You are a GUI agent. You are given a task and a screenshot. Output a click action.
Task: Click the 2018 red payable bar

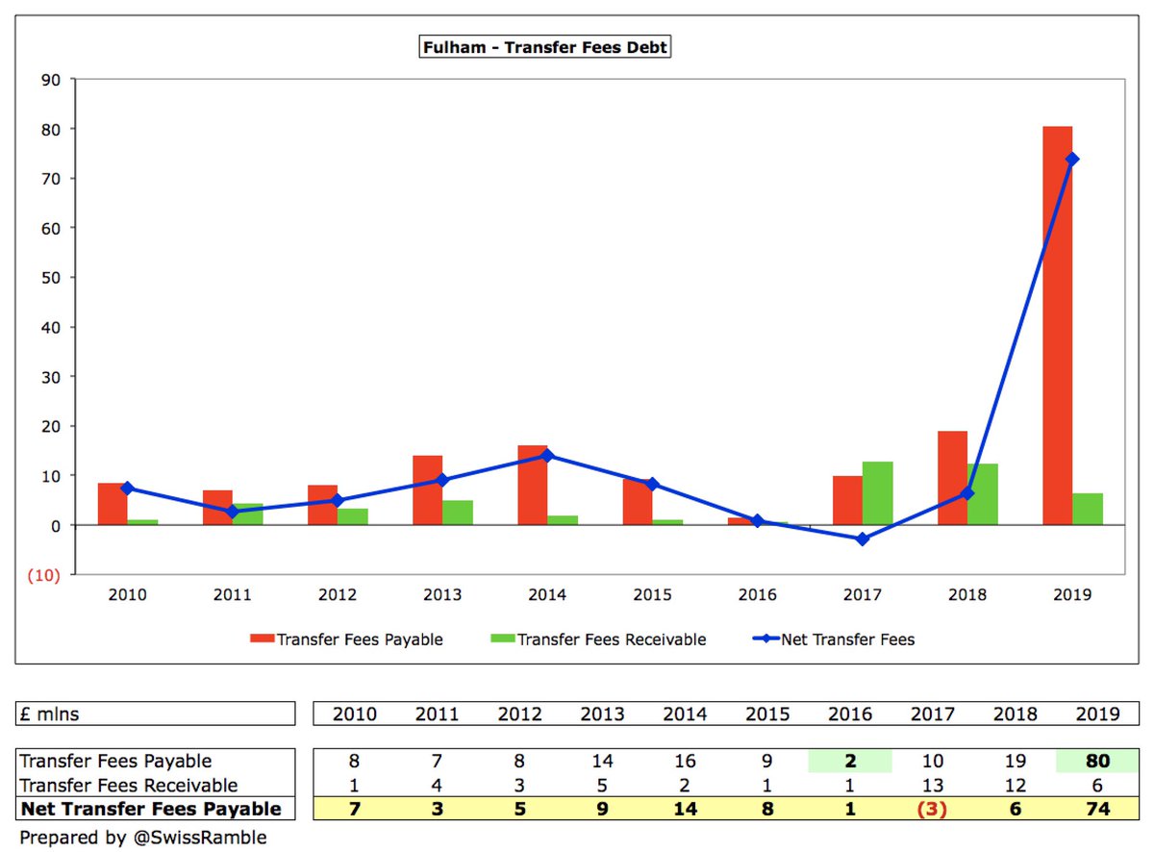(x=952, y=478)
